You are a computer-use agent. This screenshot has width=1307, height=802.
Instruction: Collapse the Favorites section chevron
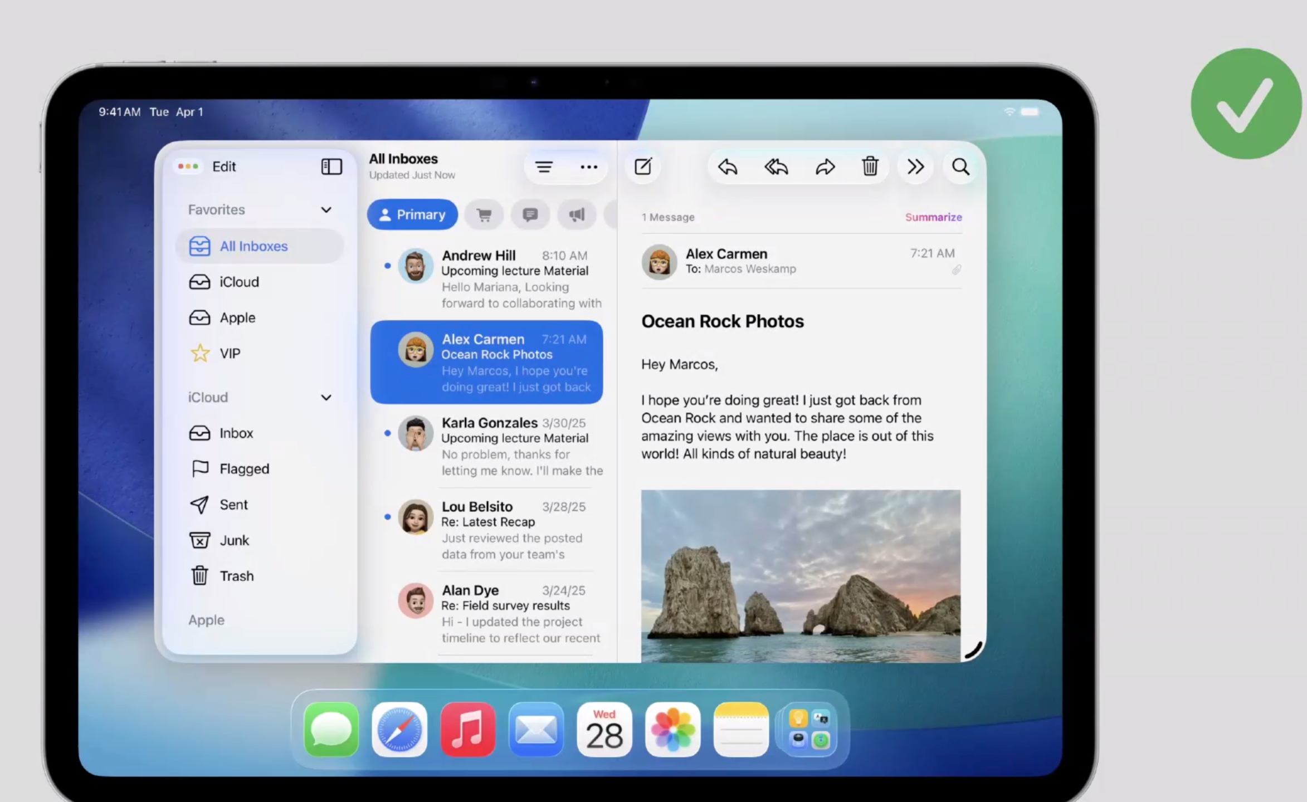pyautogui.click(x=326, y=210)
